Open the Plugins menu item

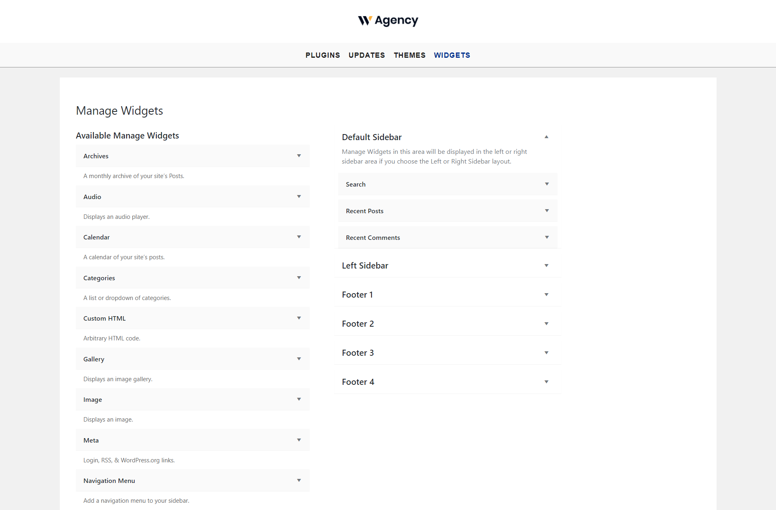click(323, 55)
